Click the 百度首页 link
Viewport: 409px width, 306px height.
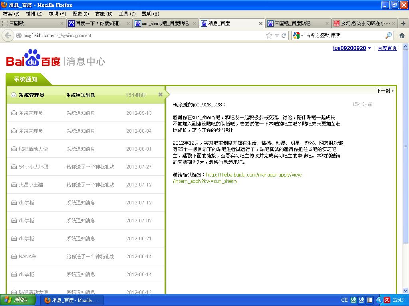pyautogui.click(x=387, y=48)
